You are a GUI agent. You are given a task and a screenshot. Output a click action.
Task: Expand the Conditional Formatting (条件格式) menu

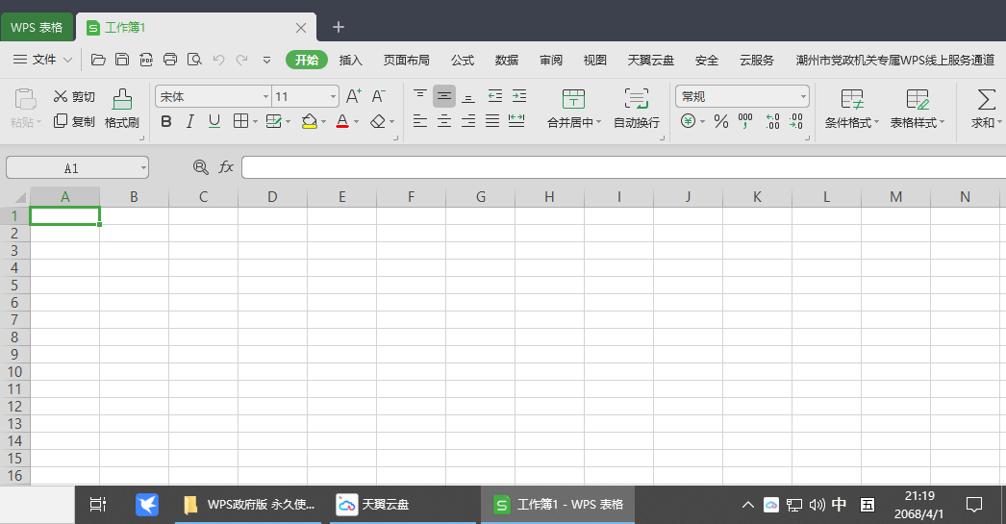[876, 122]
